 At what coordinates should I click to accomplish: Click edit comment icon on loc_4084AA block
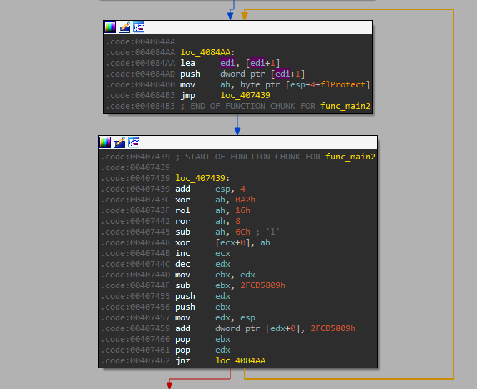124,27
